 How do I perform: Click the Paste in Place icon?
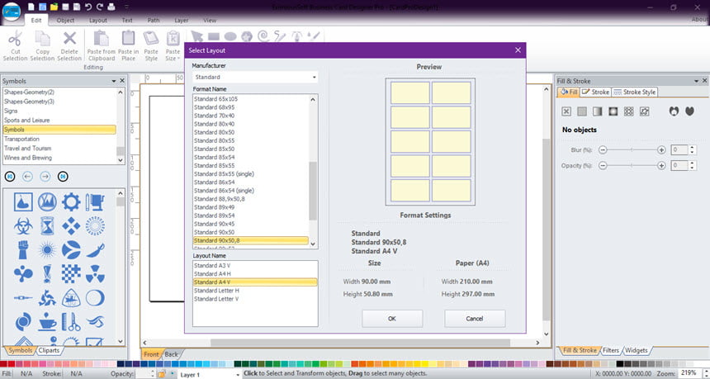click(128, 38)
